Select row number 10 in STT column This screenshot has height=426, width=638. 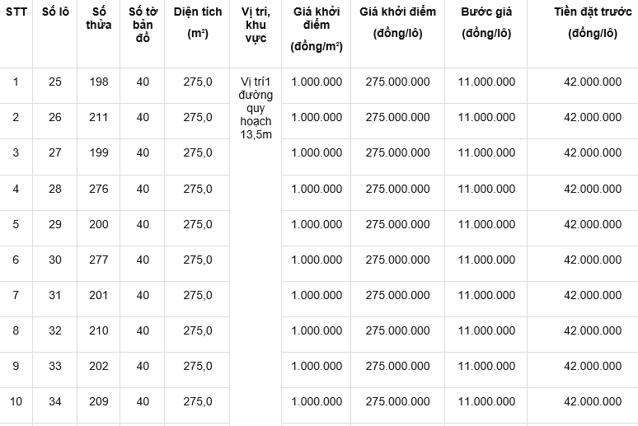click(x=16, y=401)
